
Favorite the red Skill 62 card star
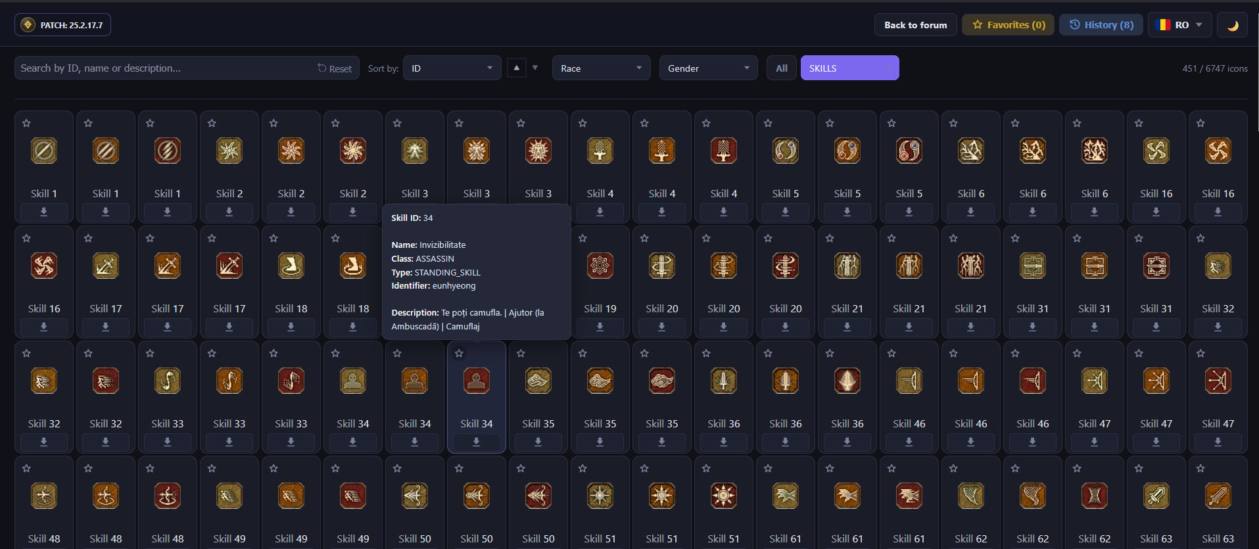pos(1077,468)
